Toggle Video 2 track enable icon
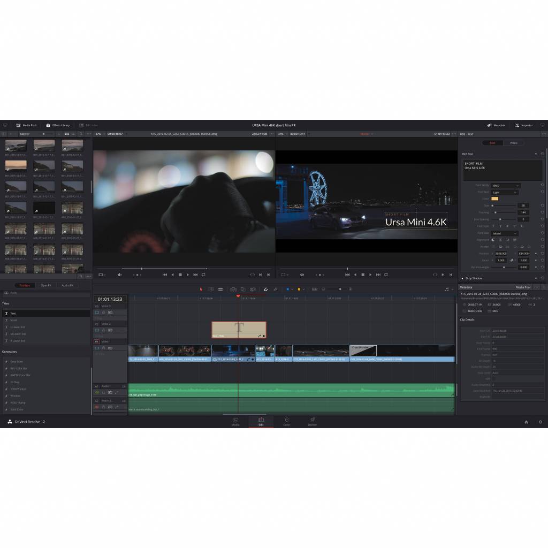The image size is (548, 548). point(97,330)
